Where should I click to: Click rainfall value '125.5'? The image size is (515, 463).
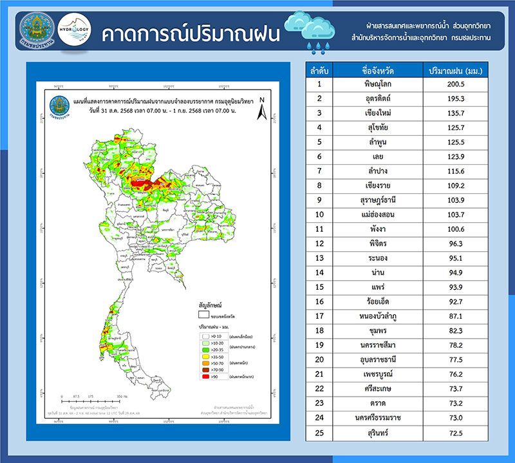456,142
